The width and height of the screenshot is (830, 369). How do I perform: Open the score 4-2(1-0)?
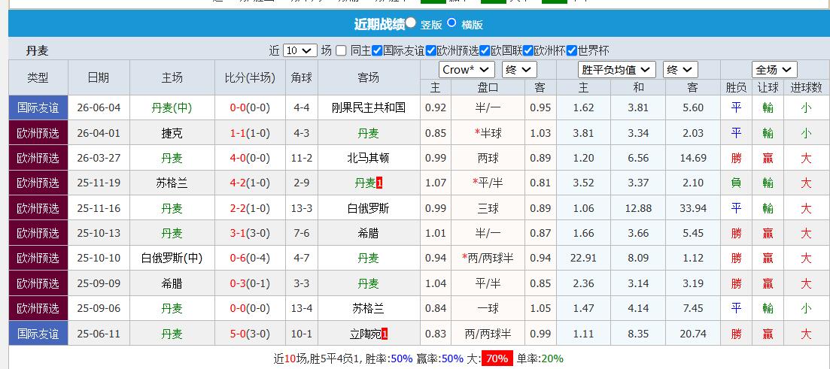click(250, 183)
